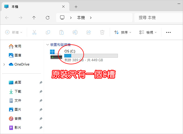This screenshot has height=134, width=183.
Task: Click the 搜尋 本機 search box
Action: (159, 18)
